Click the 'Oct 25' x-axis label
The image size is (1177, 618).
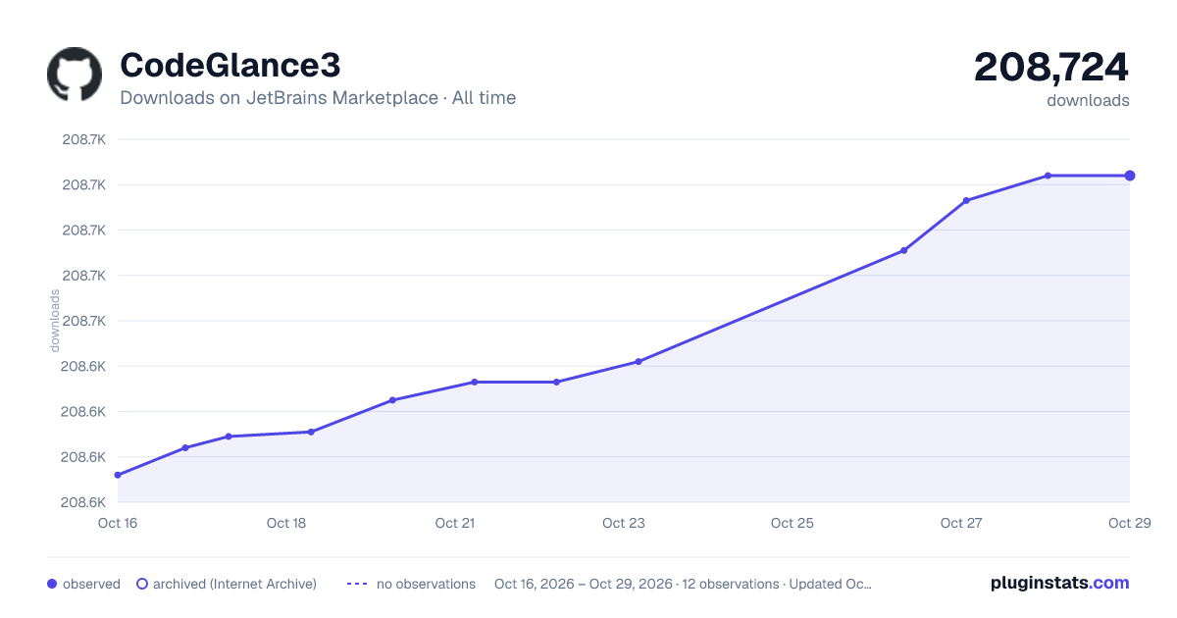(x=793, y=523)
